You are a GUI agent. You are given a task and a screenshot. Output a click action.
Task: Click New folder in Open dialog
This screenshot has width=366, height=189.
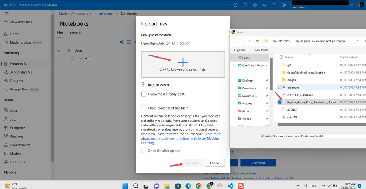point(261,50)
